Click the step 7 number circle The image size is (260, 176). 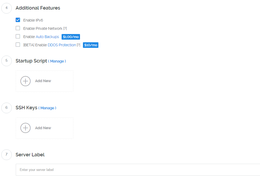6,154
